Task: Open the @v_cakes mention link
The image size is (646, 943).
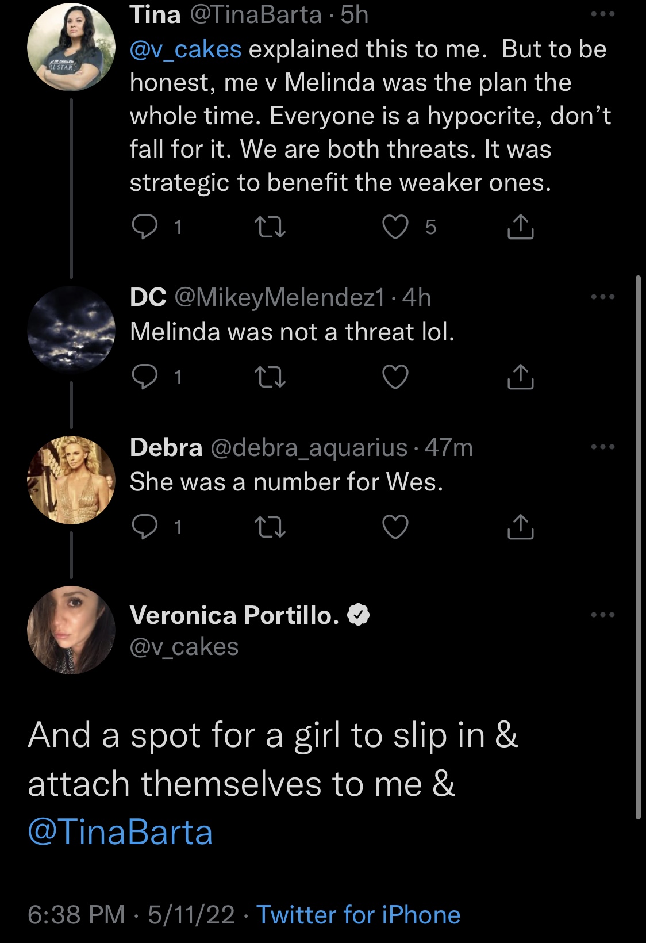Action: [186, 49]
